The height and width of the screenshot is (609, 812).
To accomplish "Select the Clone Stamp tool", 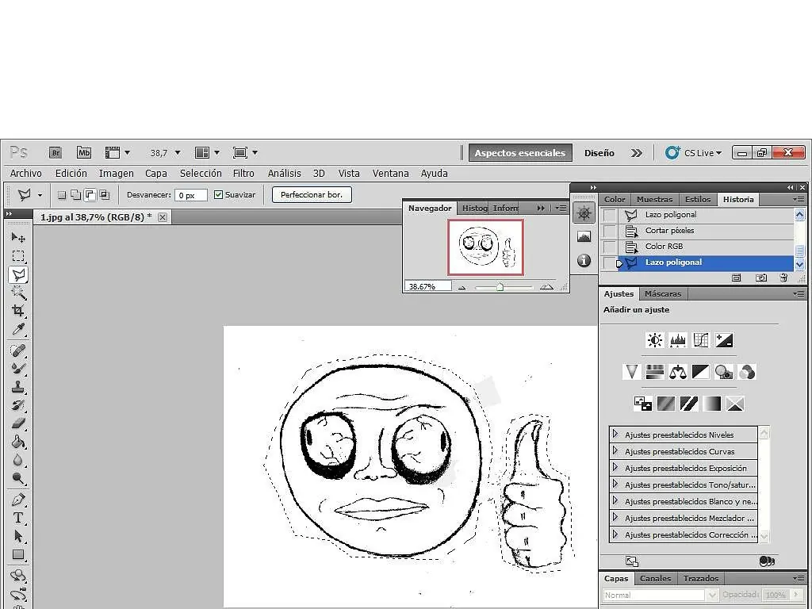I will (18, 387).
